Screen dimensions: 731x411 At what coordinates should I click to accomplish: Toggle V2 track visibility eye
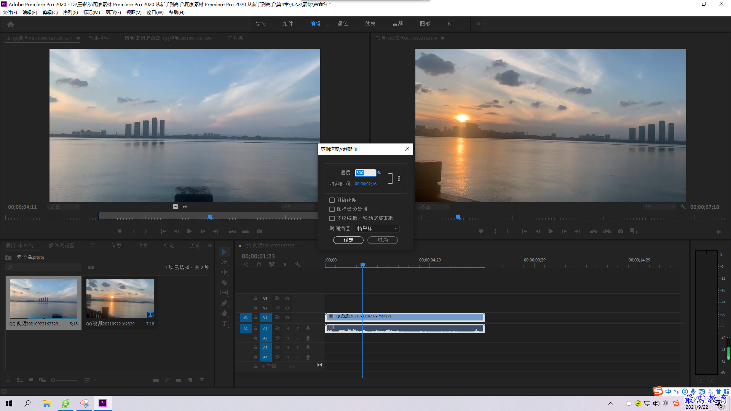click(x=287, y=308)
